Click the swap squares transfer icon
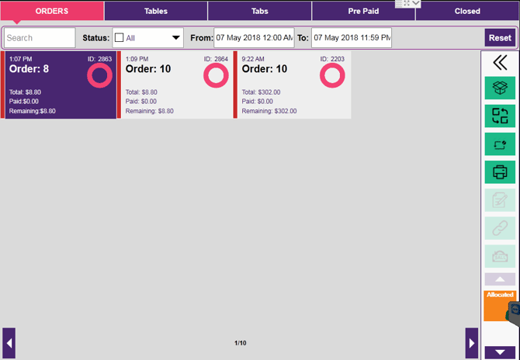This screenshot has width=520, height=360. click(500, 116)
